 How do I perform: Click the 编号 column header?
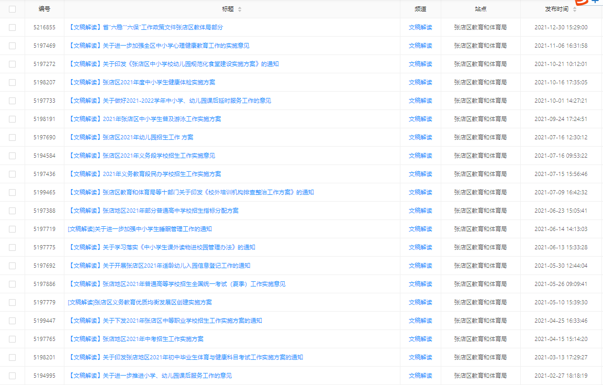pos(44,9)
